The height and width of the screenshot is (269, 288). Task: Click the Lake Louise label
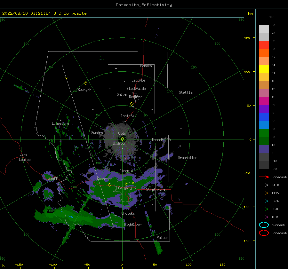click(25, 157)
